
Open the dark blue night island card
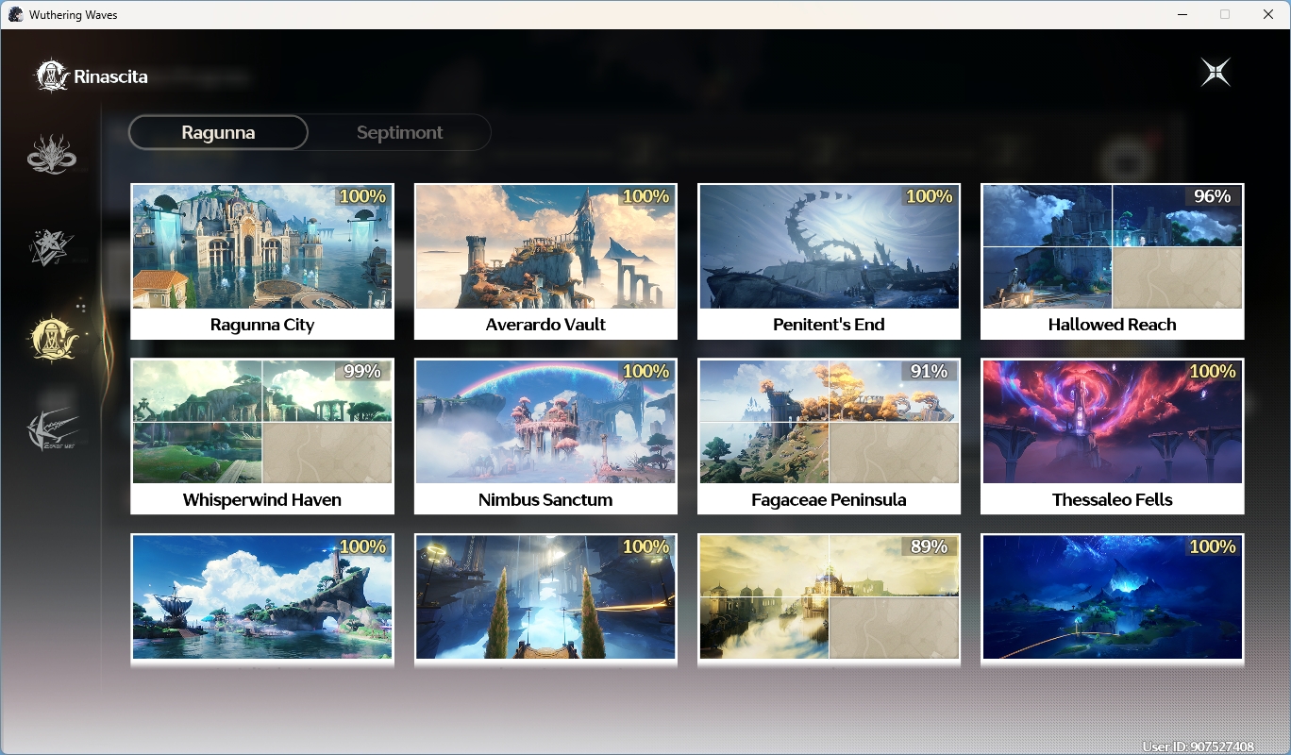[1113, 598]
